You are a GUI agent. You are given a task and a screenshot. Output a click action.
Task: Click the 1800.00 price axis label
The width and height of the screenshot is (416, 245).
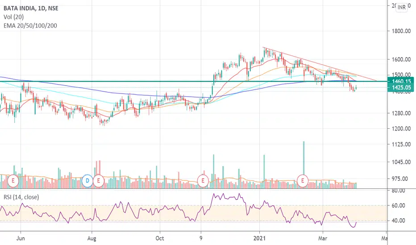point(401,31)
